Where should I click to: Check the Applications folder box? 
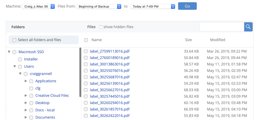pyautogui.click(x=31, y=81)
